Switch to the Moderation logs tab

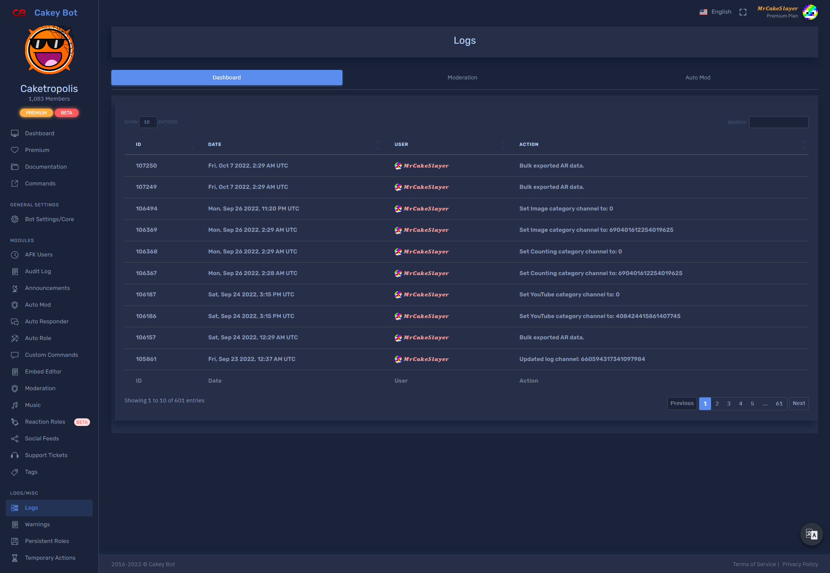(462, 78)
